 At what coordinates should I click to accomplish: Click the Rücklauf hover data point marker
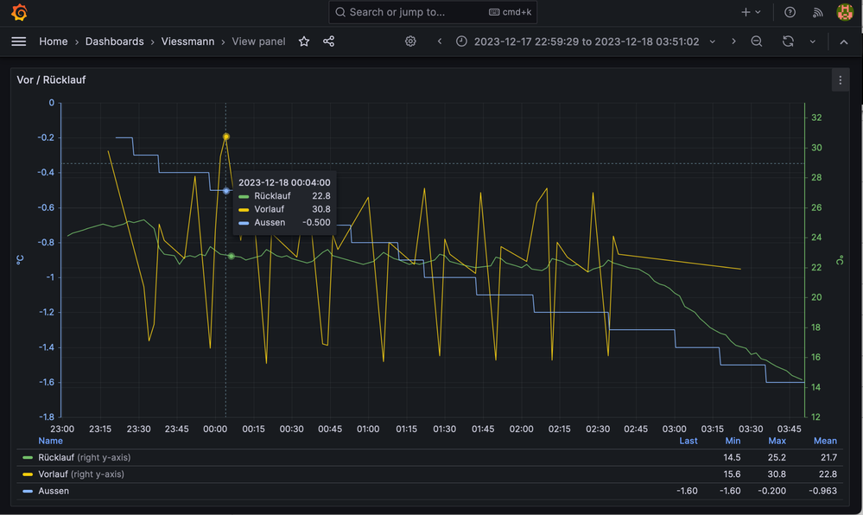tap(232, 256)
